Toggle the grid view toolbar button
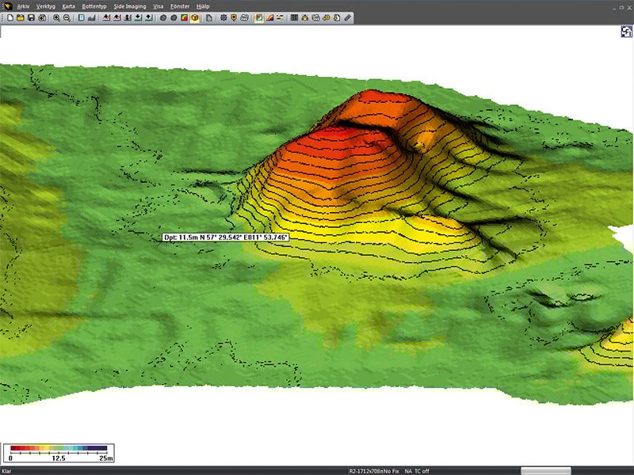Viewport: 634px width, 475px height. (295, 17)
